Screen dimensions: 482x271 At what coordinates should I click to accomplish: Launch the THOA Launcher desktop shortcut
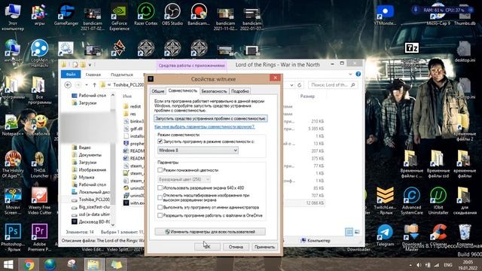(x=39, y=164)
